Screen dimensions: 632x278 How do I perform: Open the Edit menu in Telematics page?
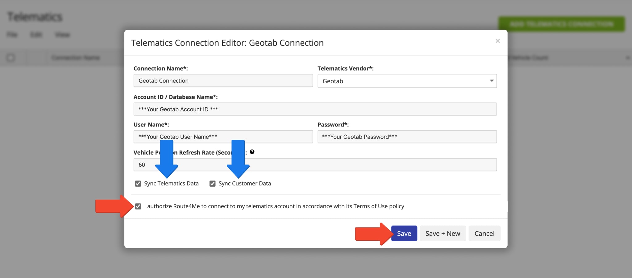click(x=36, y=35)
